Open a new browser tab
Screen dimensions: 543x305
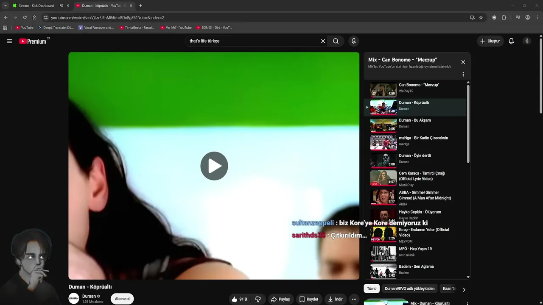click(x=140, y=6)
